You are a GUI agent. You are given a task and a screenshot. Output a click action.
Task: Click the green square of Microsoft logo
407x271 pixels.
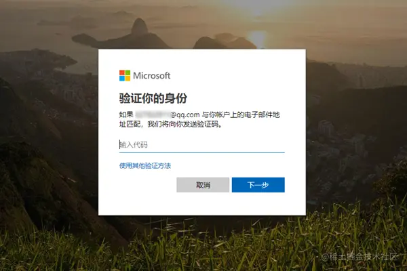(x=128, y=72)
